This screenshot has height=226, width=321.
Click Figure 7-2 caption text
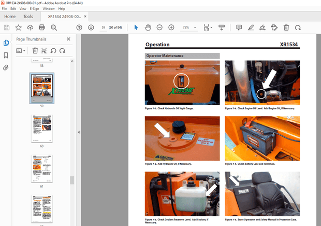(168, 164)
